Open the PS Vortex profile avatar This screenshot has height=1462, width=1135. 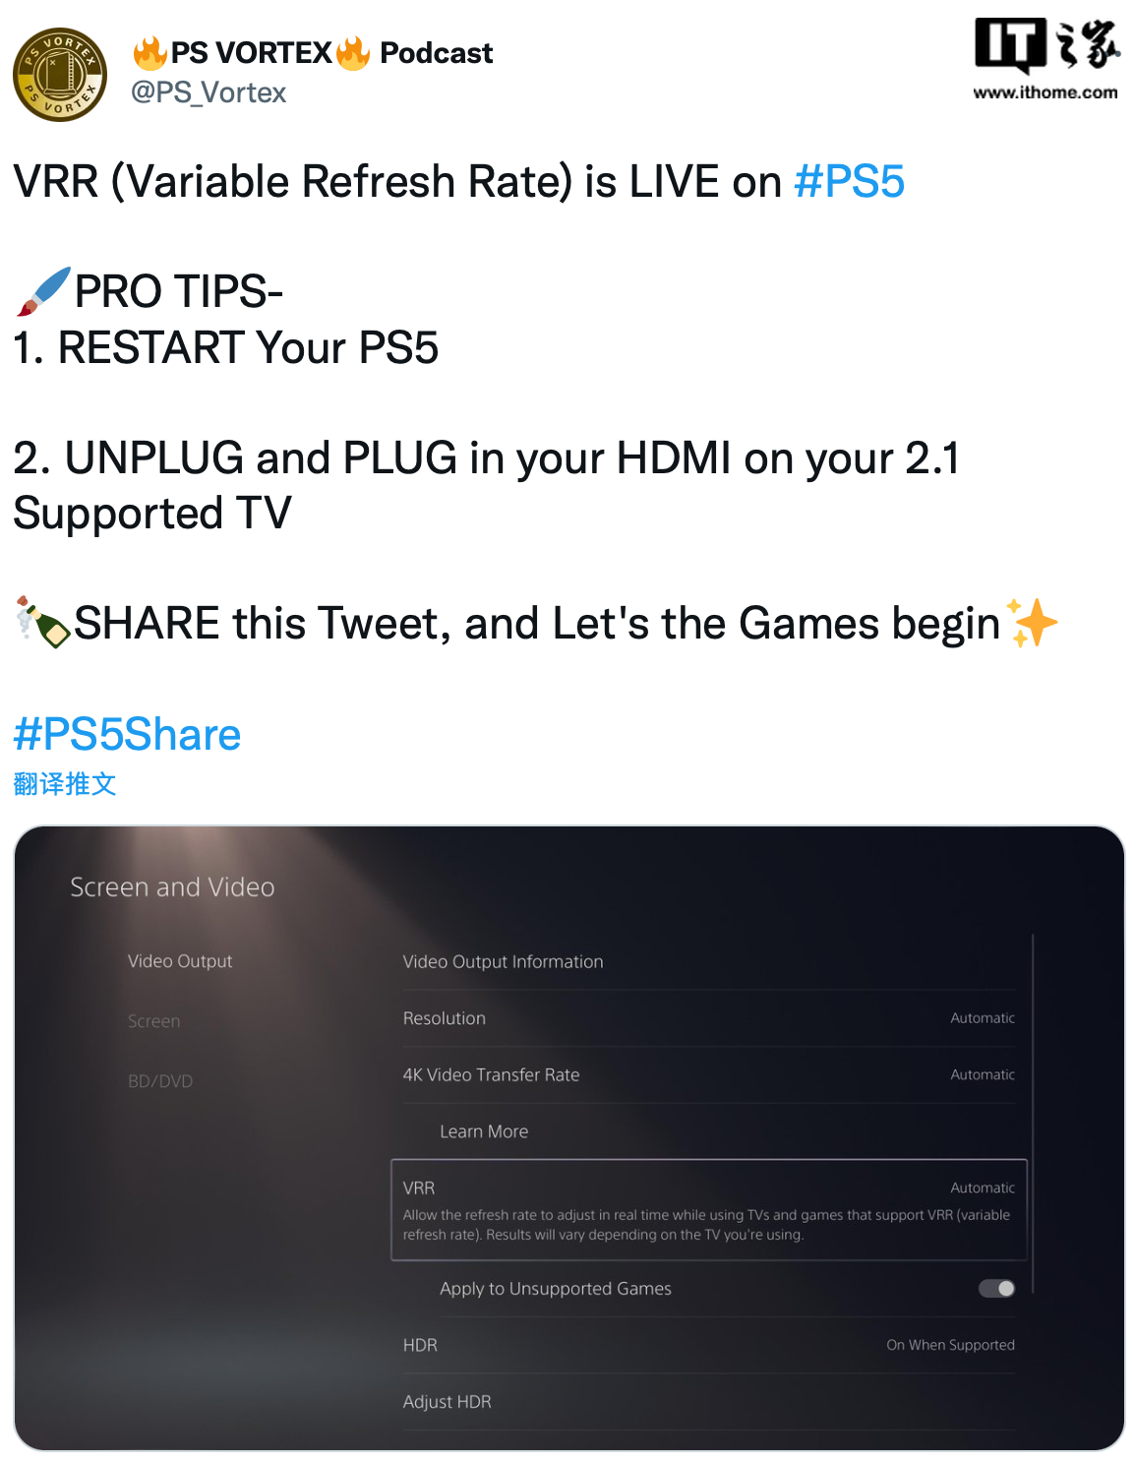coord(60,75)
